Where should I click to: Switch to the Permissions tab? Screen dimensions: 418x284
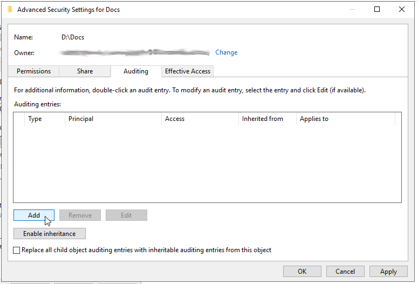[x=33, y=71]
